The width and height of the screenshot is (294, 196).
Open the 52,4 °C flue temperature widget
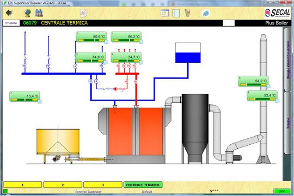(262, 96)
